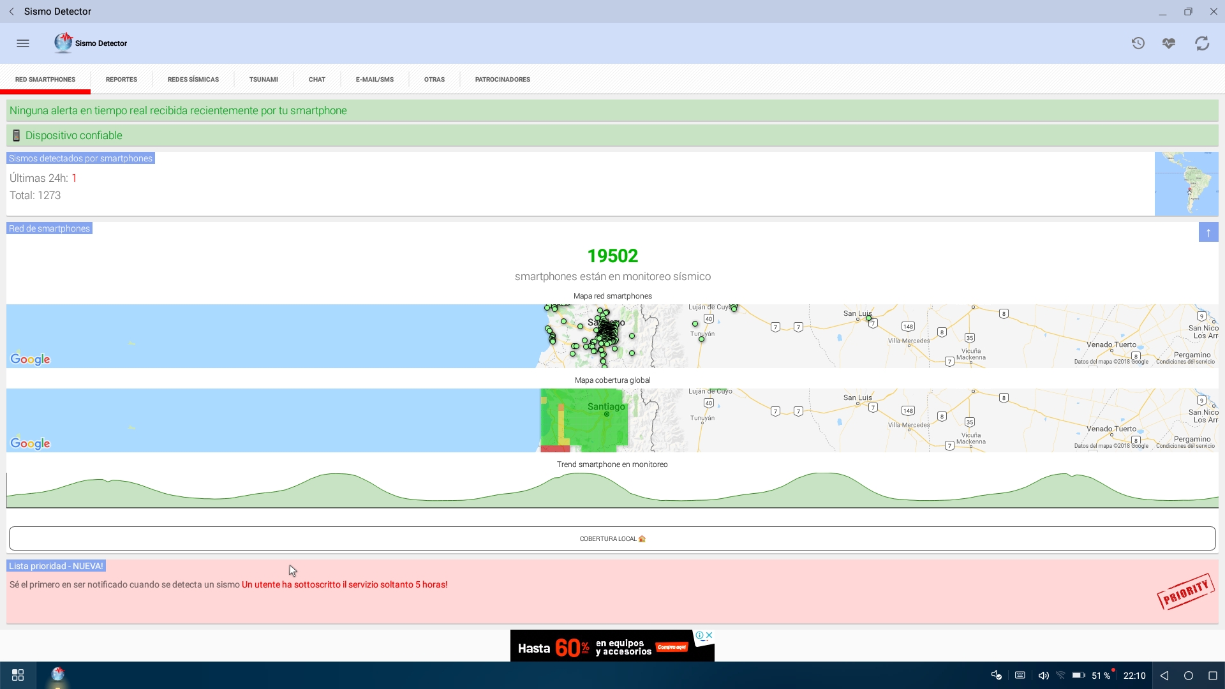Click the Sismo Detector globe logo

pyautogui.click(x=63, y=43)
